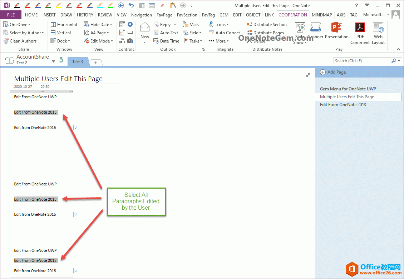Click the Paste clipboard icon

tap(173, 5)
